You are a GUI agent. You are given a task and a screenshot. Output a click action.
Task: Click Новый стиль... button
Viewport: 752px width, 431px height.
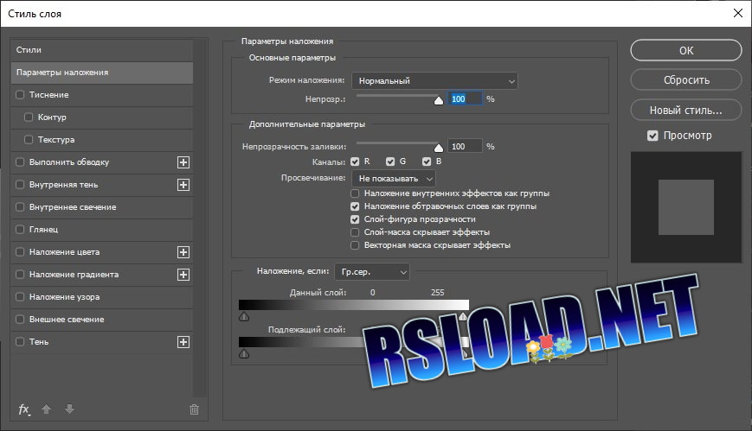[x=686, y=111]
